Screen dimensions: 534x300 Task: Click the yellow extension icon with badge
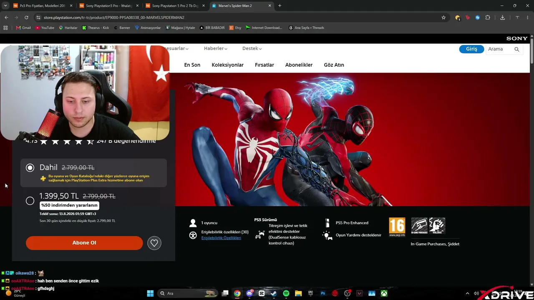point(458,17)
